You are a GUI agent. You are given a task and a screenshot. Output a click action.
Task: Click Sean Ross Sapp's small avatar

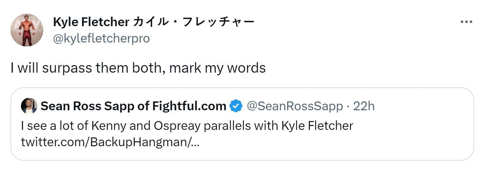point(29,106)
